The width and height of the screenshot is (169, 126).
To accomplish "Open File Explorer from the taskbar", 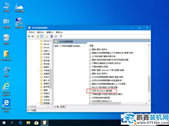I will (28, 123).
